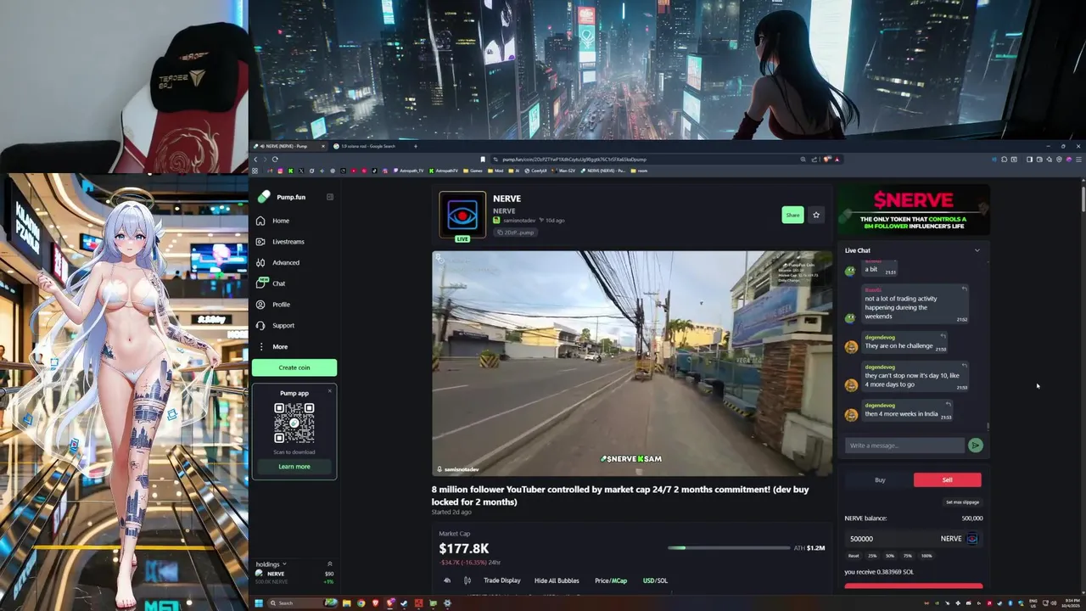Click the Trade Display option
The image size is (1086, 611).
click(x=502, y=580)
